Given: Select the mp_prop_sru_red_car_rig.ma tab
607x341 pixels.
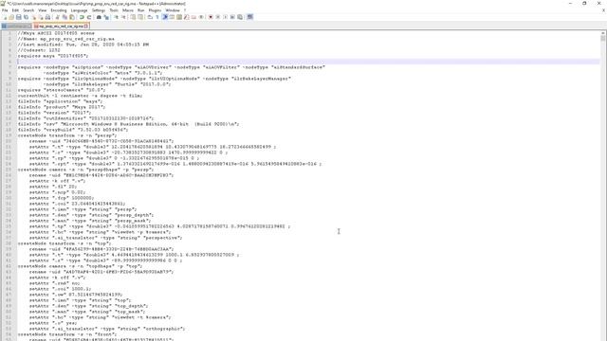Looking at the screenshot, I should coord(61,27).
